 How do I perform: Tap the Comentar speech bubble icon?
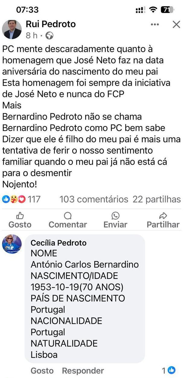(x=68, y=215)
